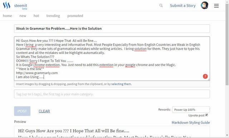
Task: Click the text area resize handle
Action: (209, 80)
